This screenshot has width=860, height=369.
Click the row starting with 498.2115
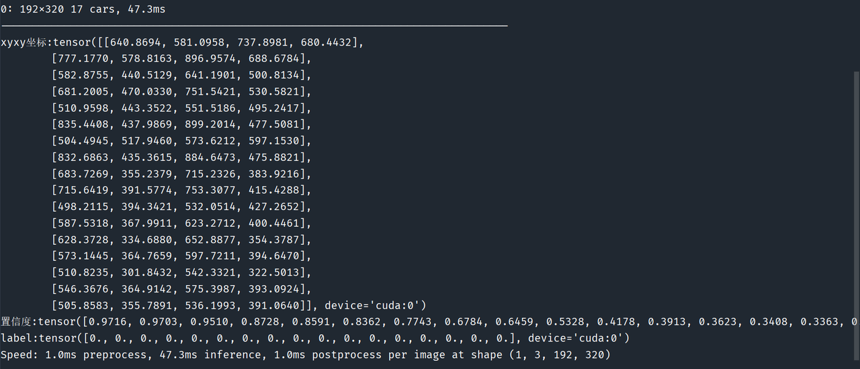point(181,207)
